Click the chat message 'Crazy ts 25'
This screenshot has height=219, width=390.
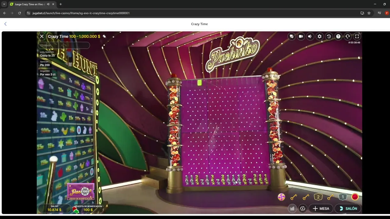(48, 55)
